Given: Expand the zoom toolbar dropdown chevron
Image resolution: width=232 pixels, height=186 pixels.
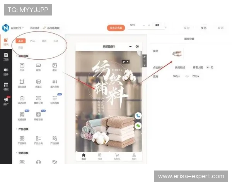Looking at the screenshot, I should 165,28.
